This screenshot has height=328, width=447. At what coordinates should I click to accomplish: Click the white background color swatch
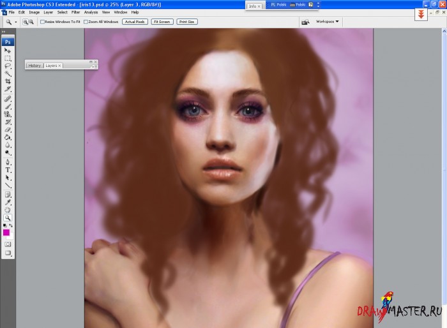[x=11, y=237]
